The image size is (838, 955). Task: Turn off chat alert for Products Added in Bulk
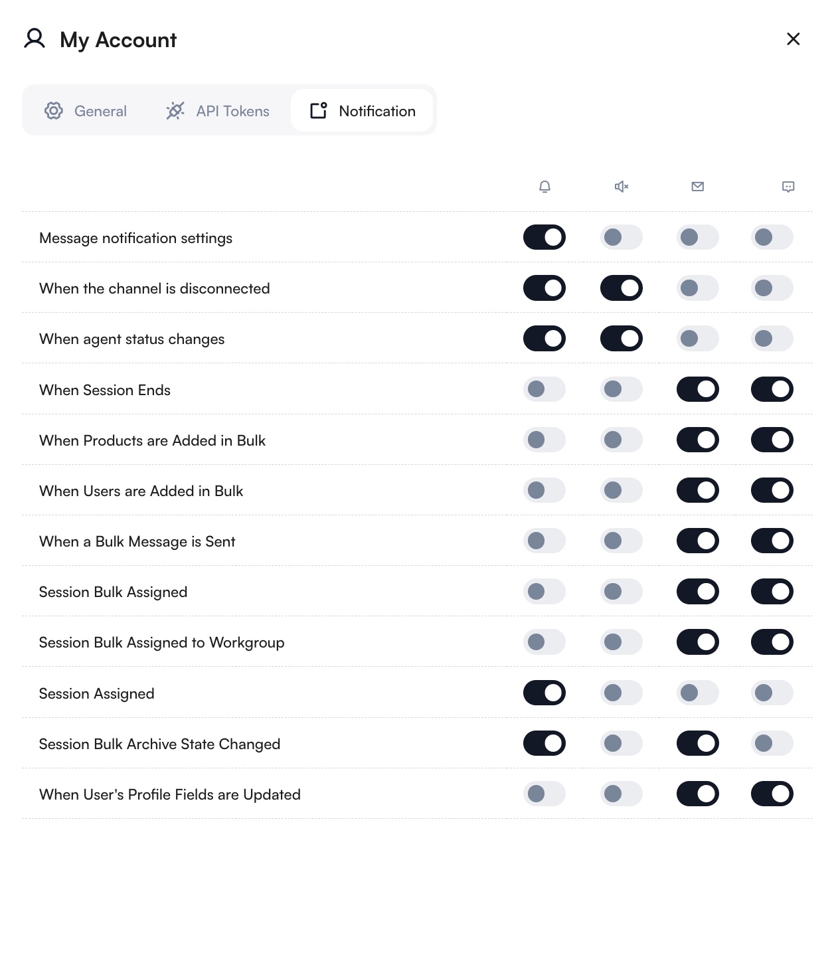click(x=772, y=440)
